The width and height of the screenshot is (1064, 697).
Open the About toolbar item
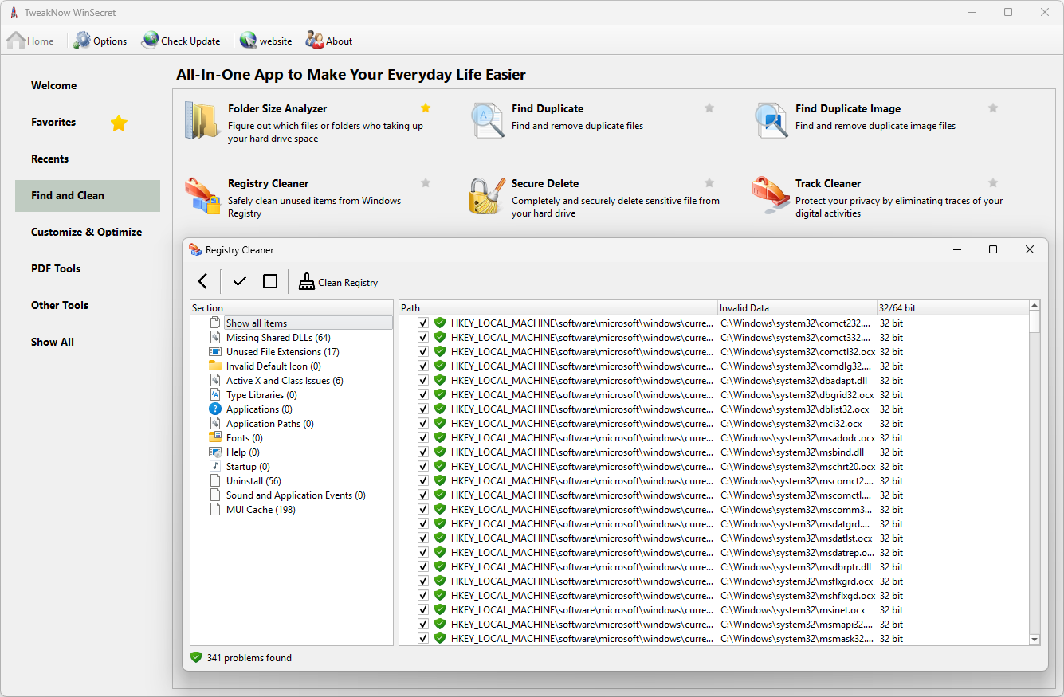329,41
